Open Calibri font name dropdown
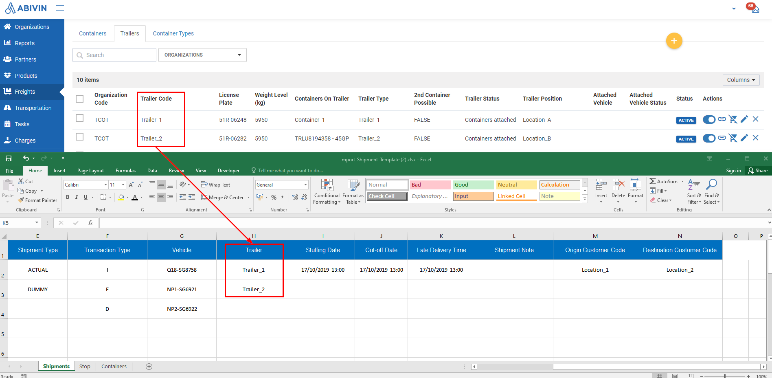 pyautogui.click(x=106, y=185)
